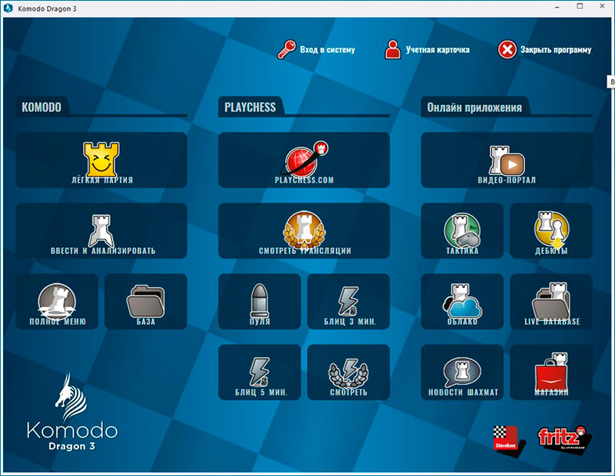Open Полное меню tile
The width and height of the screenshot is (615, 476).
[57, 301]
